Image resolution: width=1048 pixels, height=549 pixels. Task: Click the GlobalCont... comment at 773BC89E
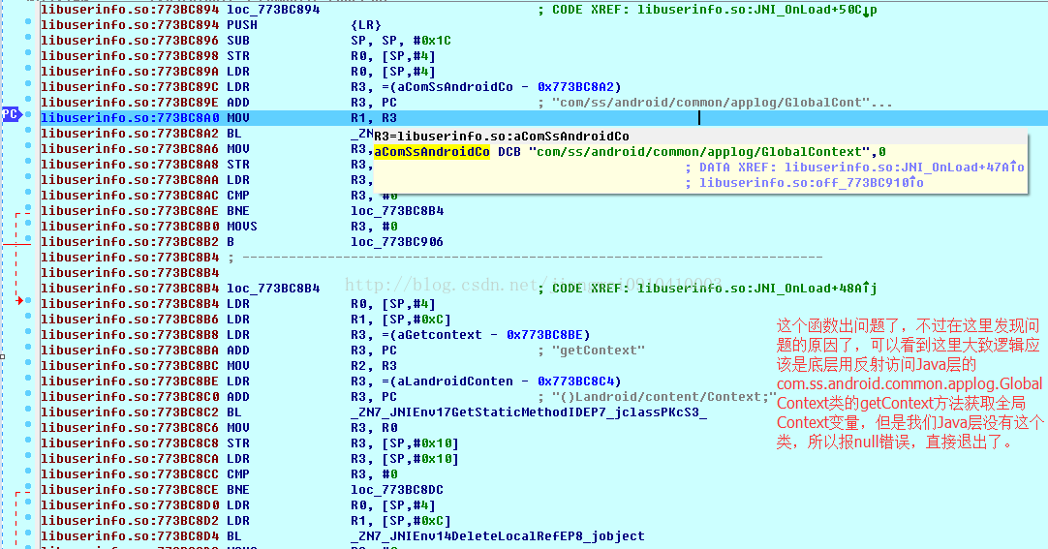pyautogui.click(x=723, y=103)
